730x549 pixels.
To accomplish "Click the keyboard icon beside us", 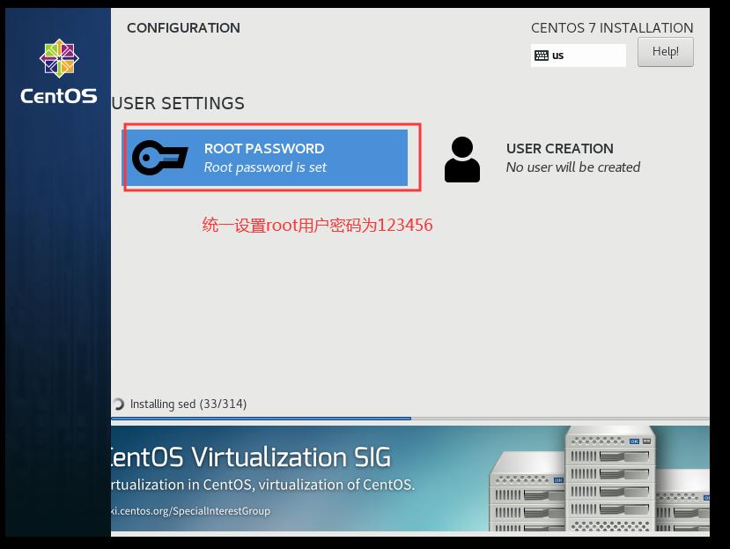I will (542, 56).
